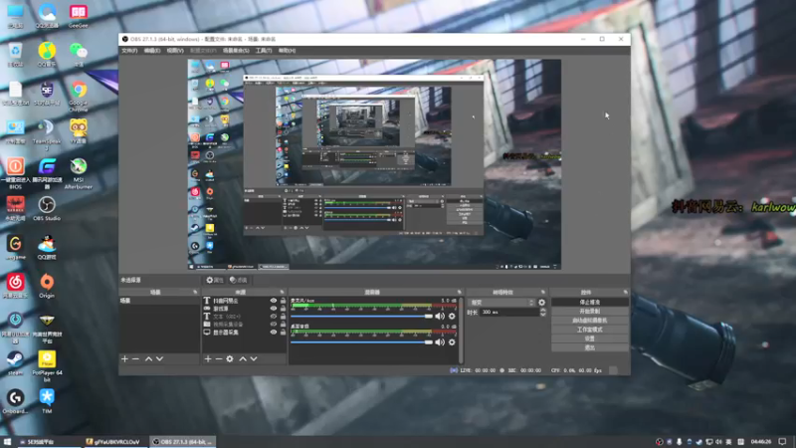Add a new source with the plus icon
The width and height of the screenshot is (796, 448).
pyautogui.click(x=208, y=358)
